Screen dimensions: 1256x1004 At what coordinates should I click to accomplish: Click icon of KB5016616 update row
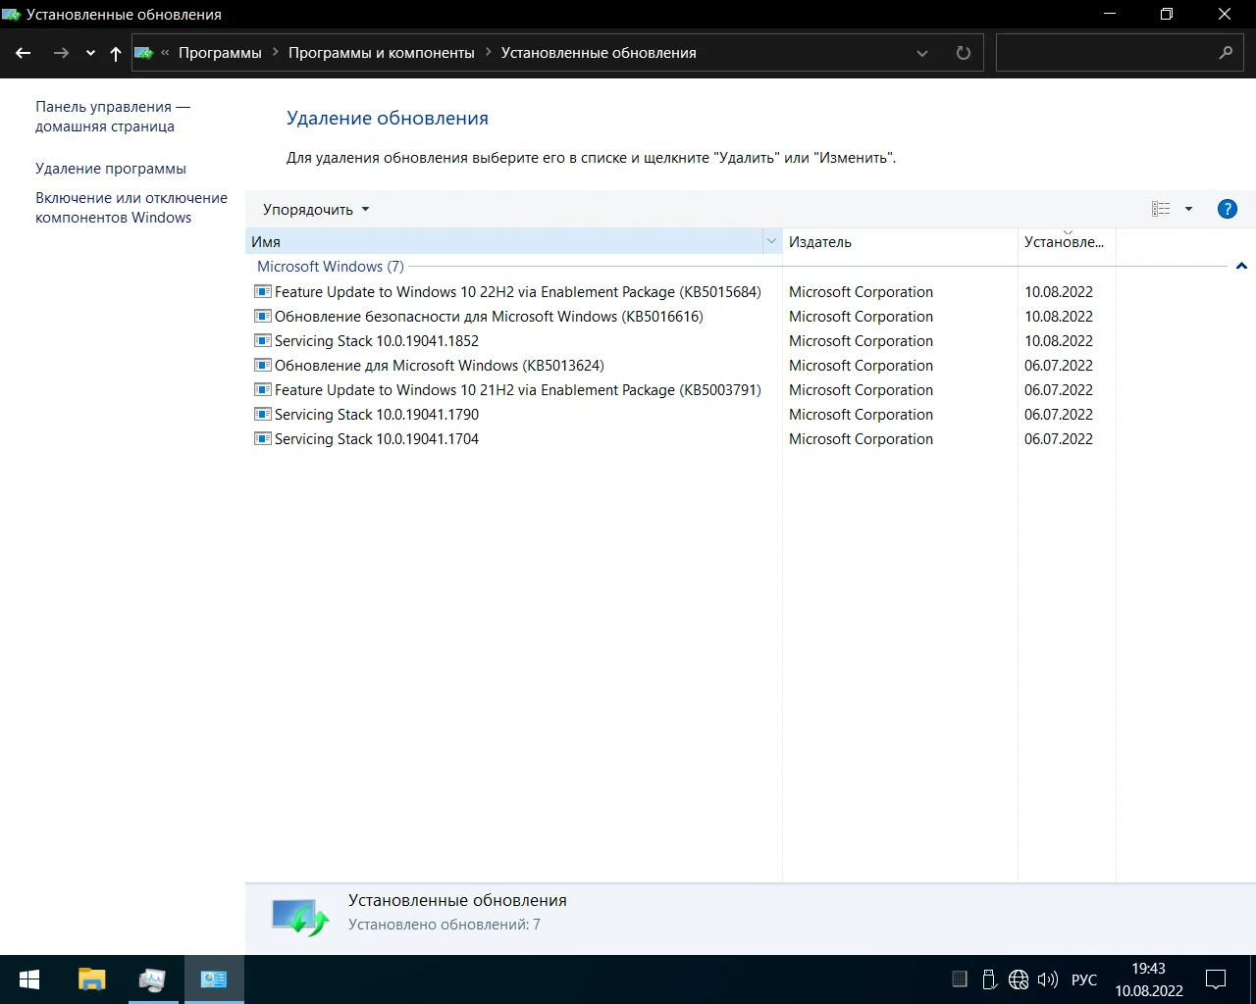click(x=262, y=316)
